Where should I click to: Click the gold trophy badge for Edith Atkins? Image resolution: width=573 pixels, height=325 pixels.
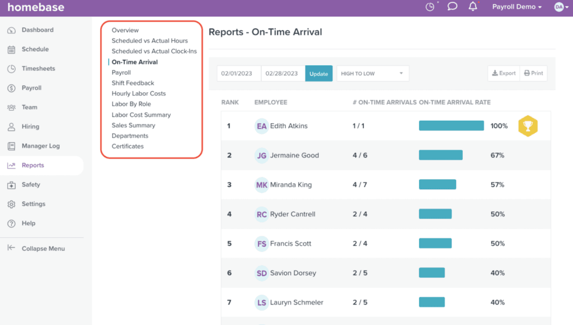coord(528,126)
